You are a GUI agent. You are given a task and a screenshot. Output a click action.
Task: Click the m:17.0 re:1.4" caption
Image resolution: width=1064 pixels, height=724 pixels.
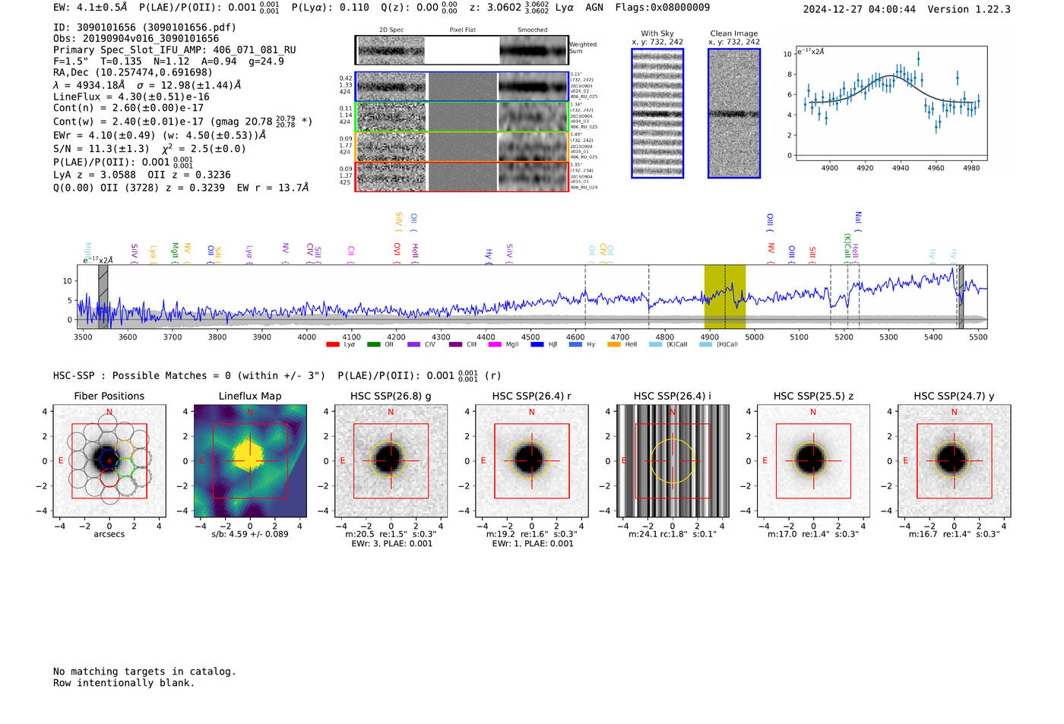(x=813, y=534)
